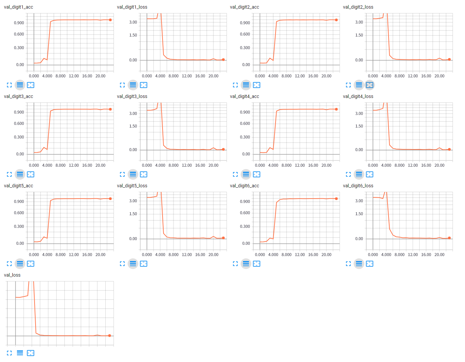The height and width of the screenshot is (362, 465).
Task: Click the val_digit2_loss chart title
Action: tap(358, 7)
